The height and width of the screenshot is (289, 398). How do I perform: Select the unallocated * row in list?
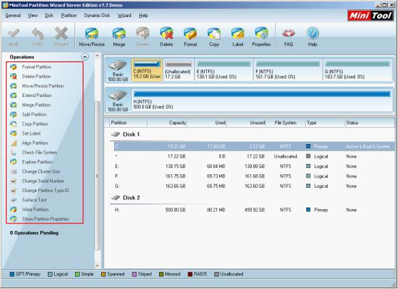pos(254,156)
